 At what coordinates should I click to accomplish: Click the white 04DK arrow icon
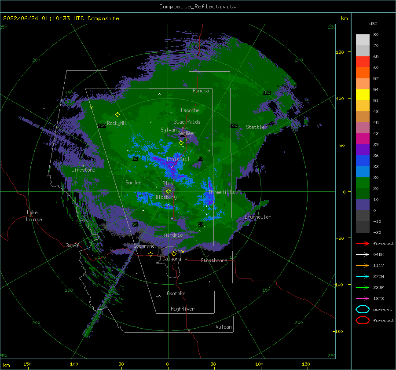click(x=363, y=255)
